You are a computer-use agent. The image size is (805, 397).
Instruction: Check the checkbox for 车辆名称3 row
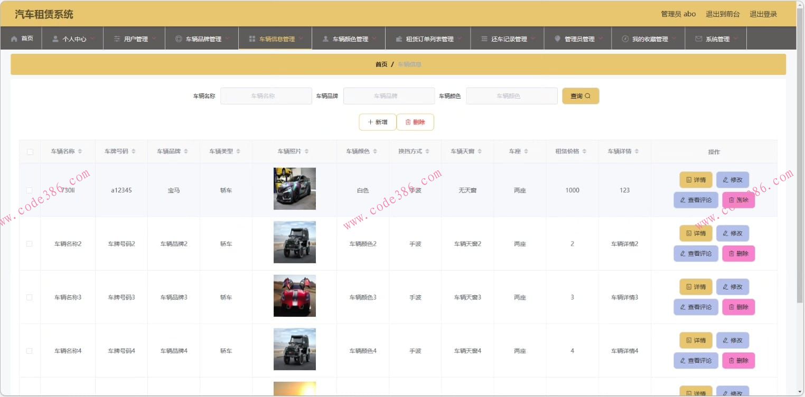click(30, 297)
